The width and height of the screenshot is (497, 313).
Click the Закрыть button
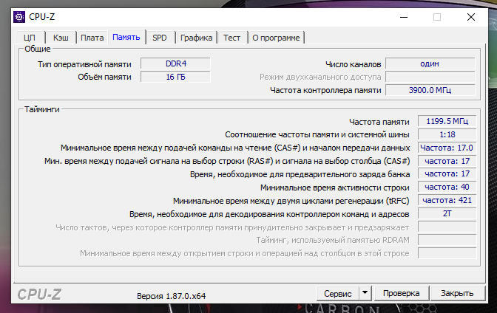456,293
